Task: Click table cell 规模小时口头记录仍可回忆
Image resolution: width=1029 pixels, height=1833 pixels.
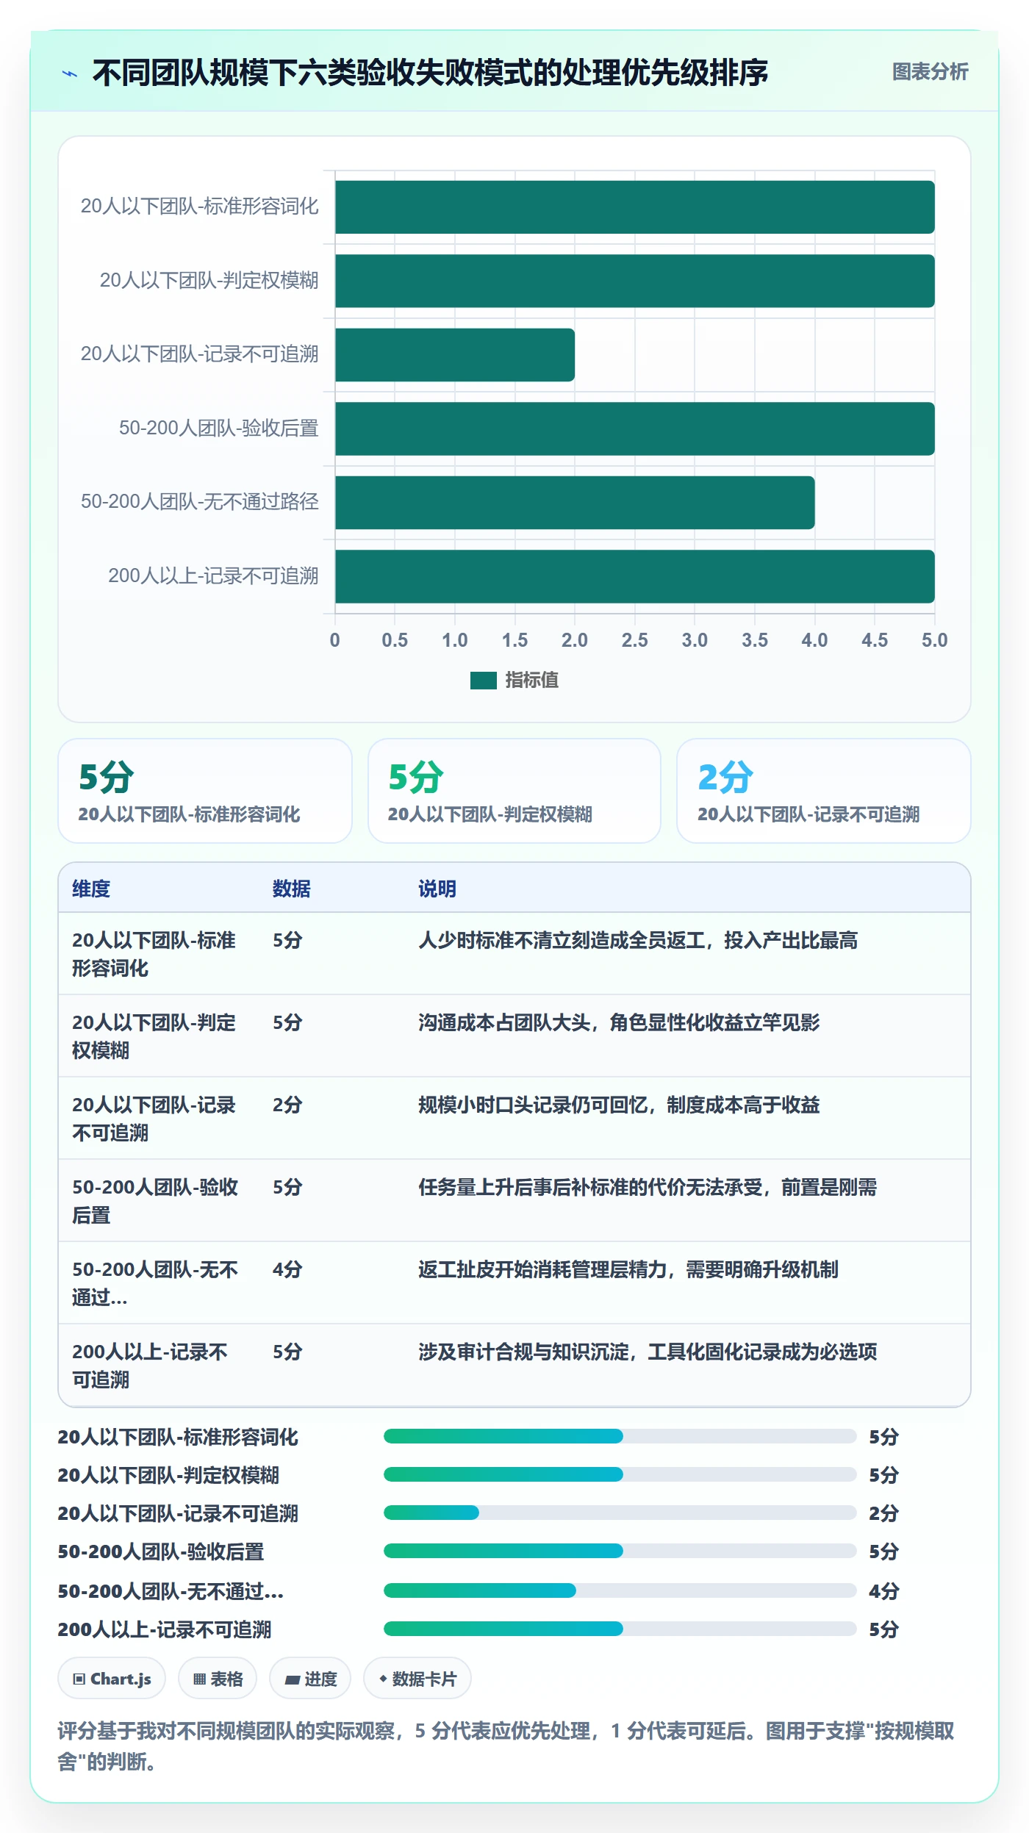Action: point(619,1105)
